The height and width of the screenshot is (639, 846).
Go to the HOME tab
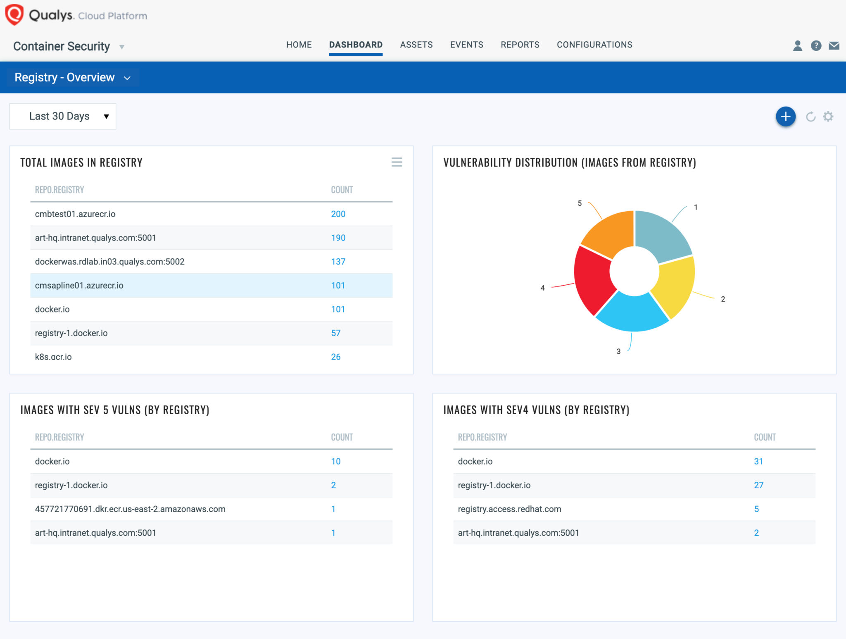tap(299, 45)
